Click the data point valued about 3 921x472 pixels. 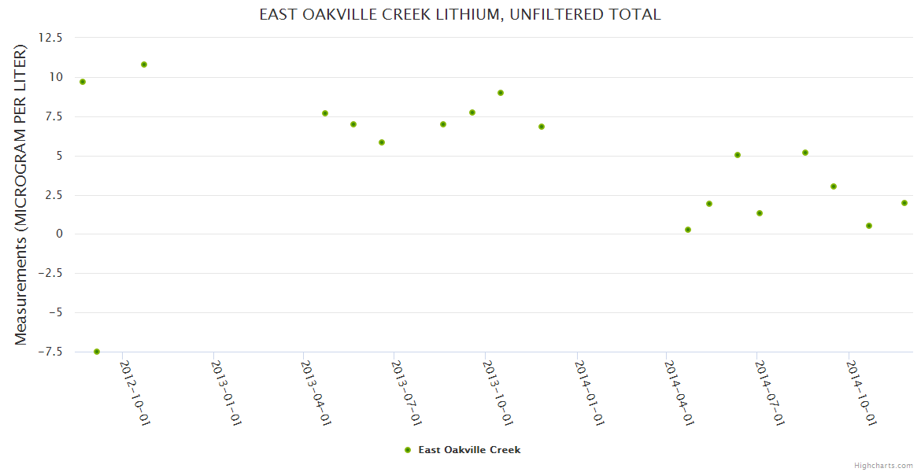(834, 186)
